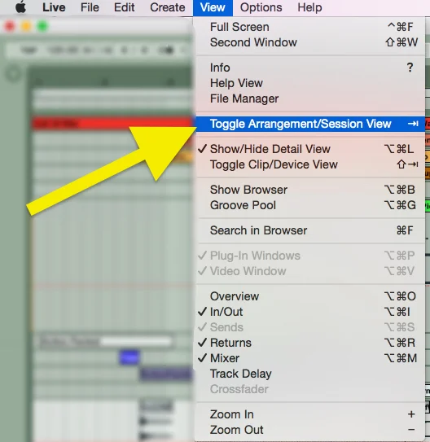This screenshot has width=430, height=442.
Task: Close the open View menu
Action: tap(213, 7)
